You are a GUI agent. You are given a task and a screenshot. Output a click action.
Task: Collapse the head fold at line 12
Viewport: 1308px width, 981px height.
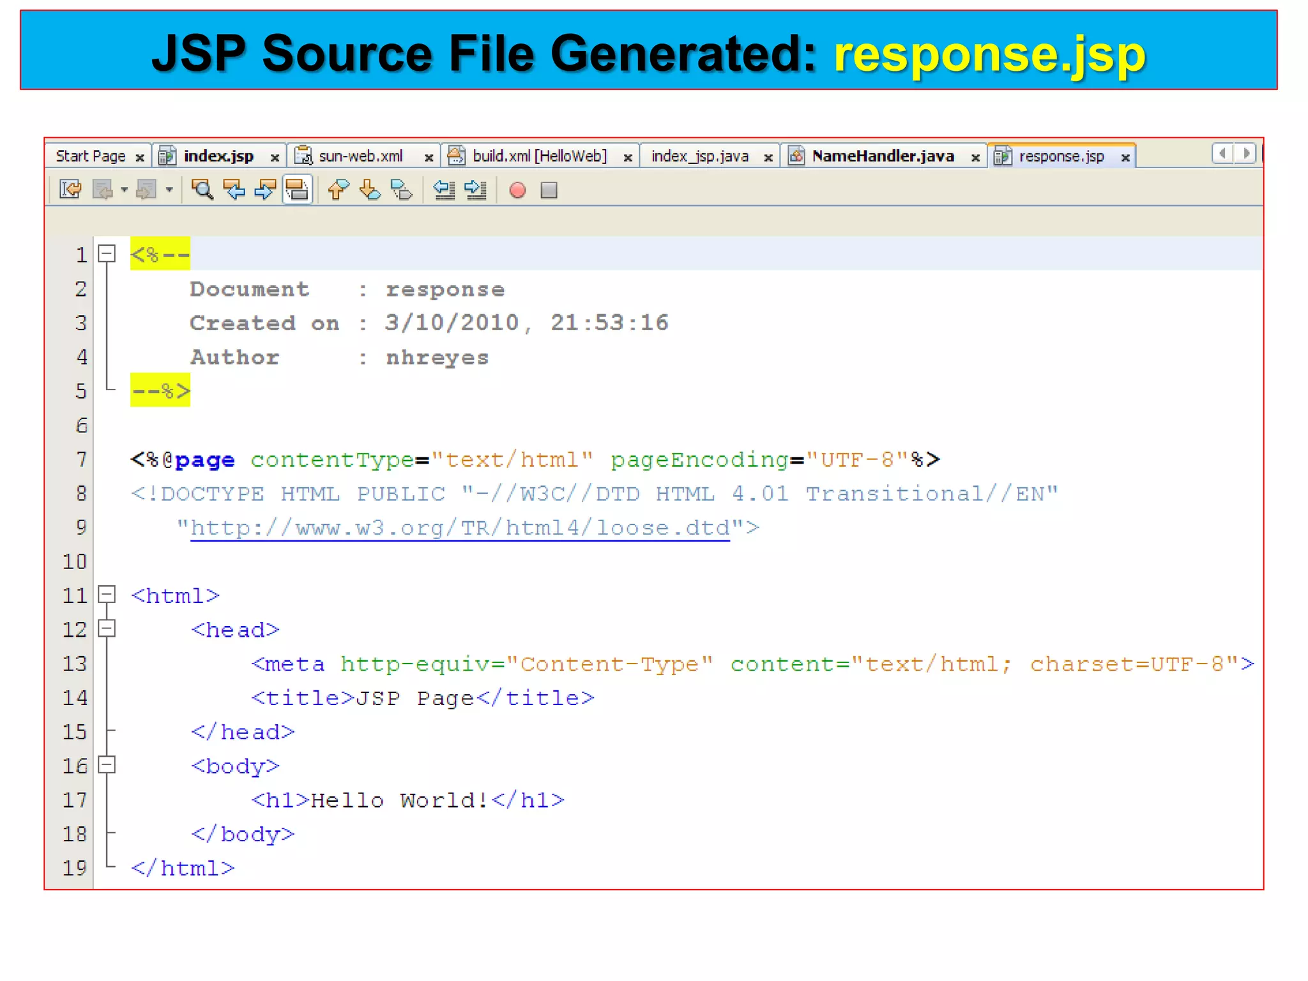tap(107, 628)
